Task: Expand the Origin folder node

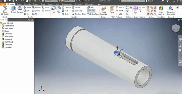Action: pyautogui.click(x=1, y=31)
